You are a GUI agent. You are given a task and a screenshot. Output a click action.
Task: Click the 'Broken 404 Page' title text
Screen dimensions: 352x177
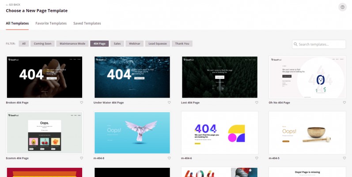coord(17,102)
